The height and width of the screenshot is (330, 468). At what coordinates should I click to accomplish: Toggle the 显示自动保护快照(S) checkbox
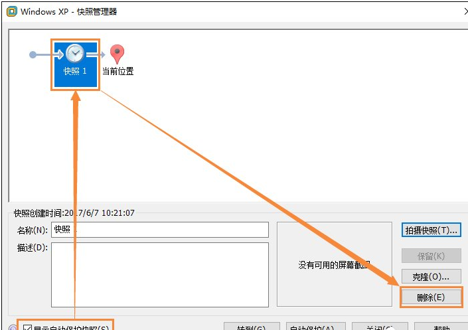pos(27,327)
